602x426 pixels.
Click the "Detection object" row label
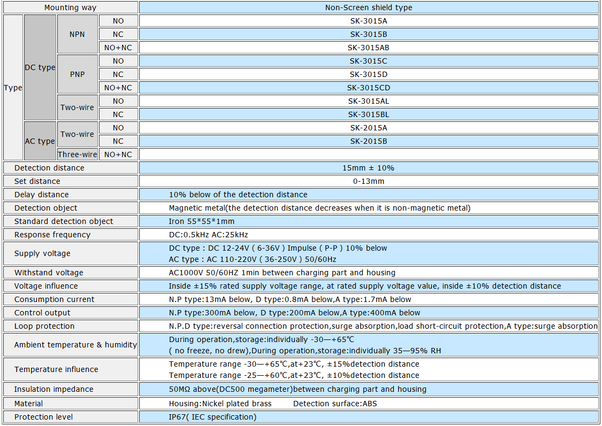45,208
